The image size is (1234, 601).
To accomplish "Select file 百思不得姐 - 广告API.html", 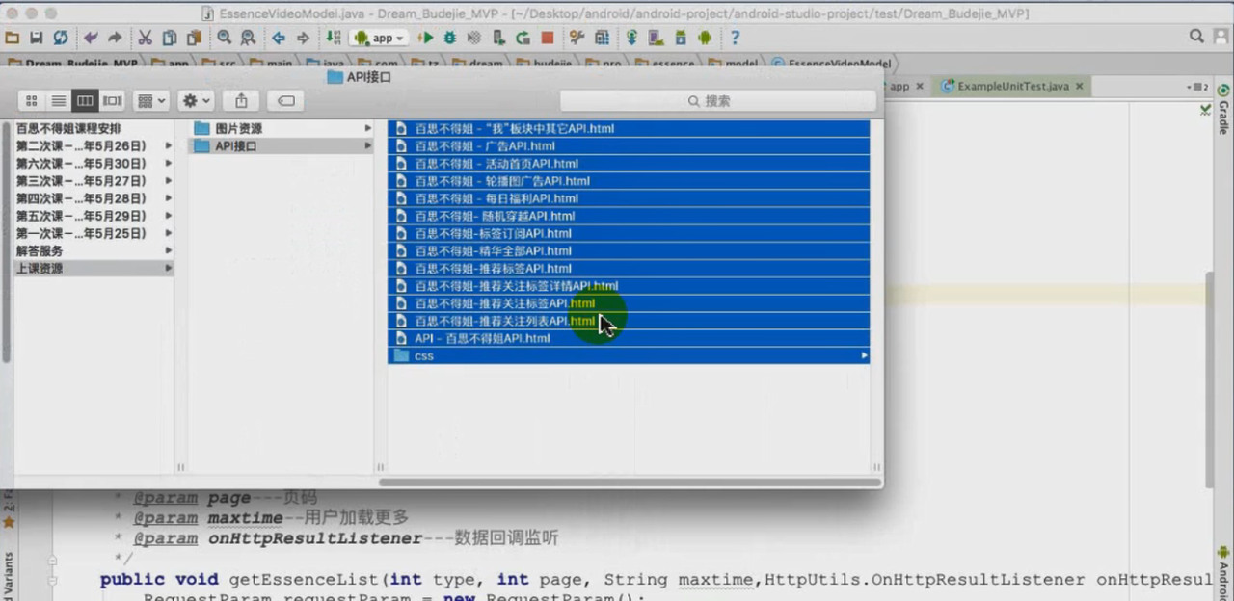I will (x=629, y=145).
